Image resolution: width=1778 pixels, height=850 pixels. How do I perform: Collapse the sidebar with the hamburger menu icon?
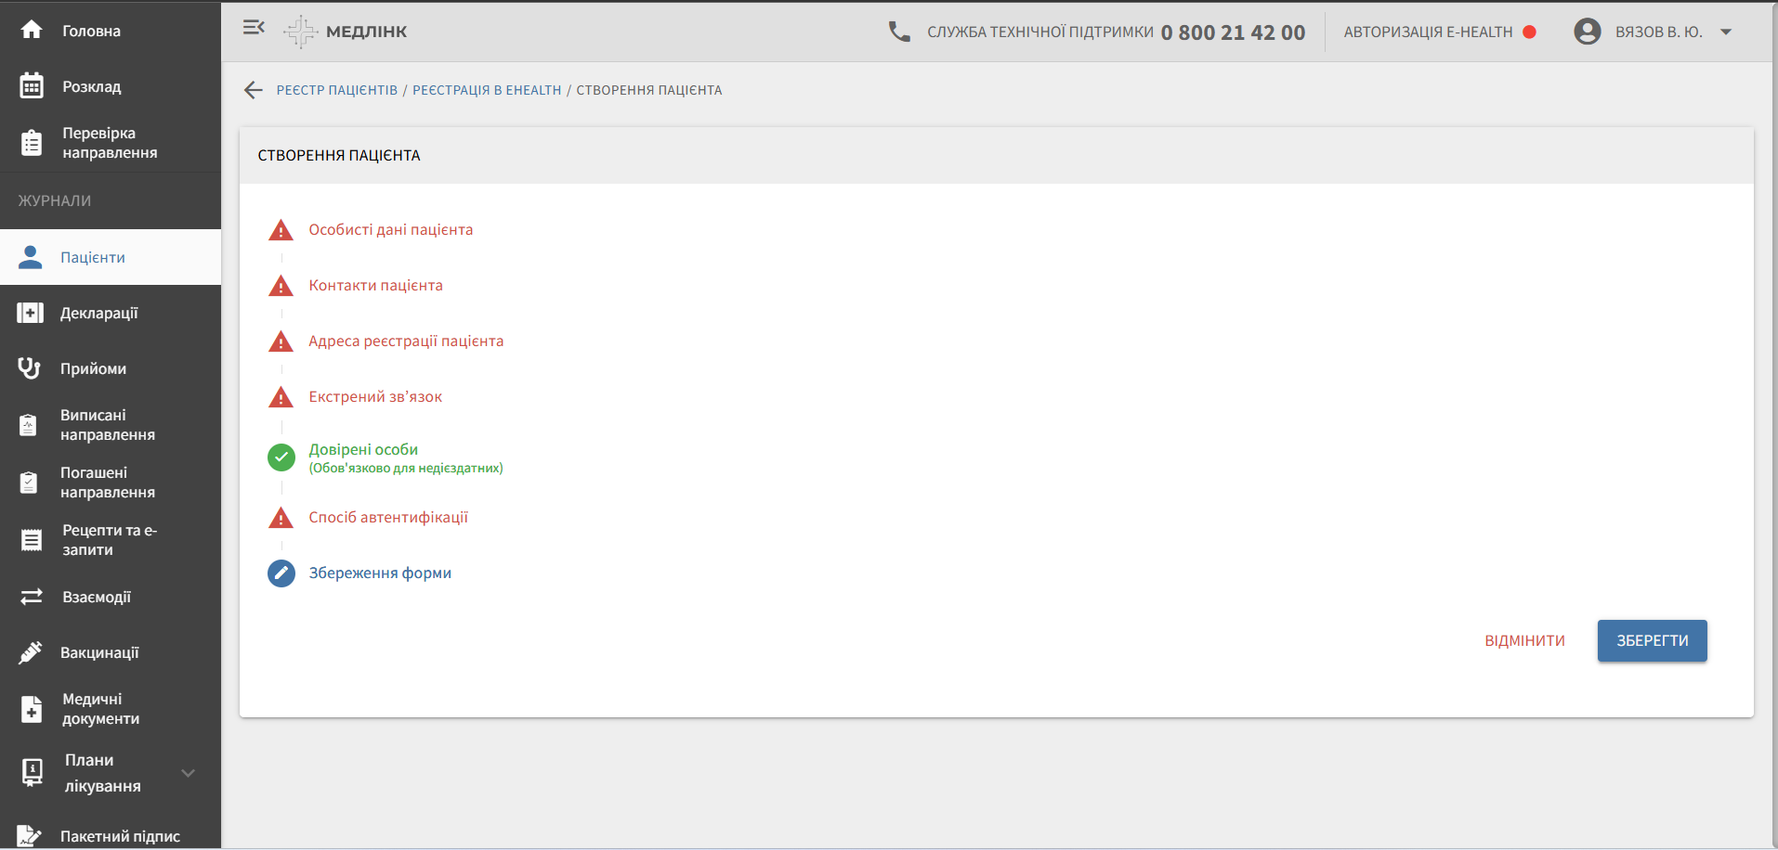click(254, 28)
